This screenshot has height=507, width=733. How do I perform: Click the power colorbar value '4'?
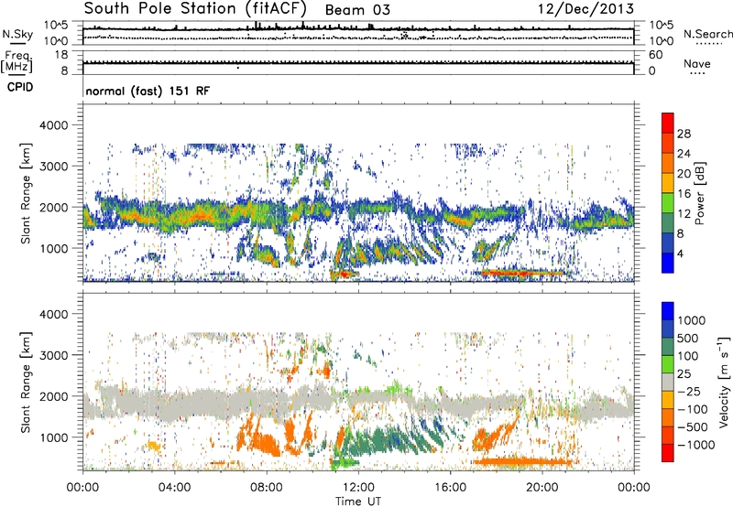(x=680, y=254)
